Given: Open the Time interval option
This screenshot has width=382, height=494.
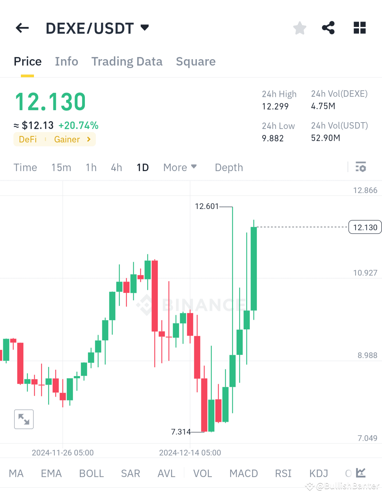Looking at the screenshot, I should 25,167.
